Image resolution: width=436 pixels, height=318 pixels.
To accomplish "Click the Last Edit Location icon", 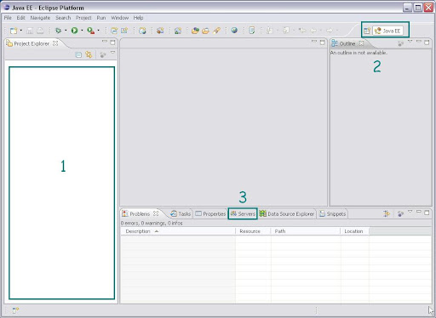I will [x=302, y=31].
